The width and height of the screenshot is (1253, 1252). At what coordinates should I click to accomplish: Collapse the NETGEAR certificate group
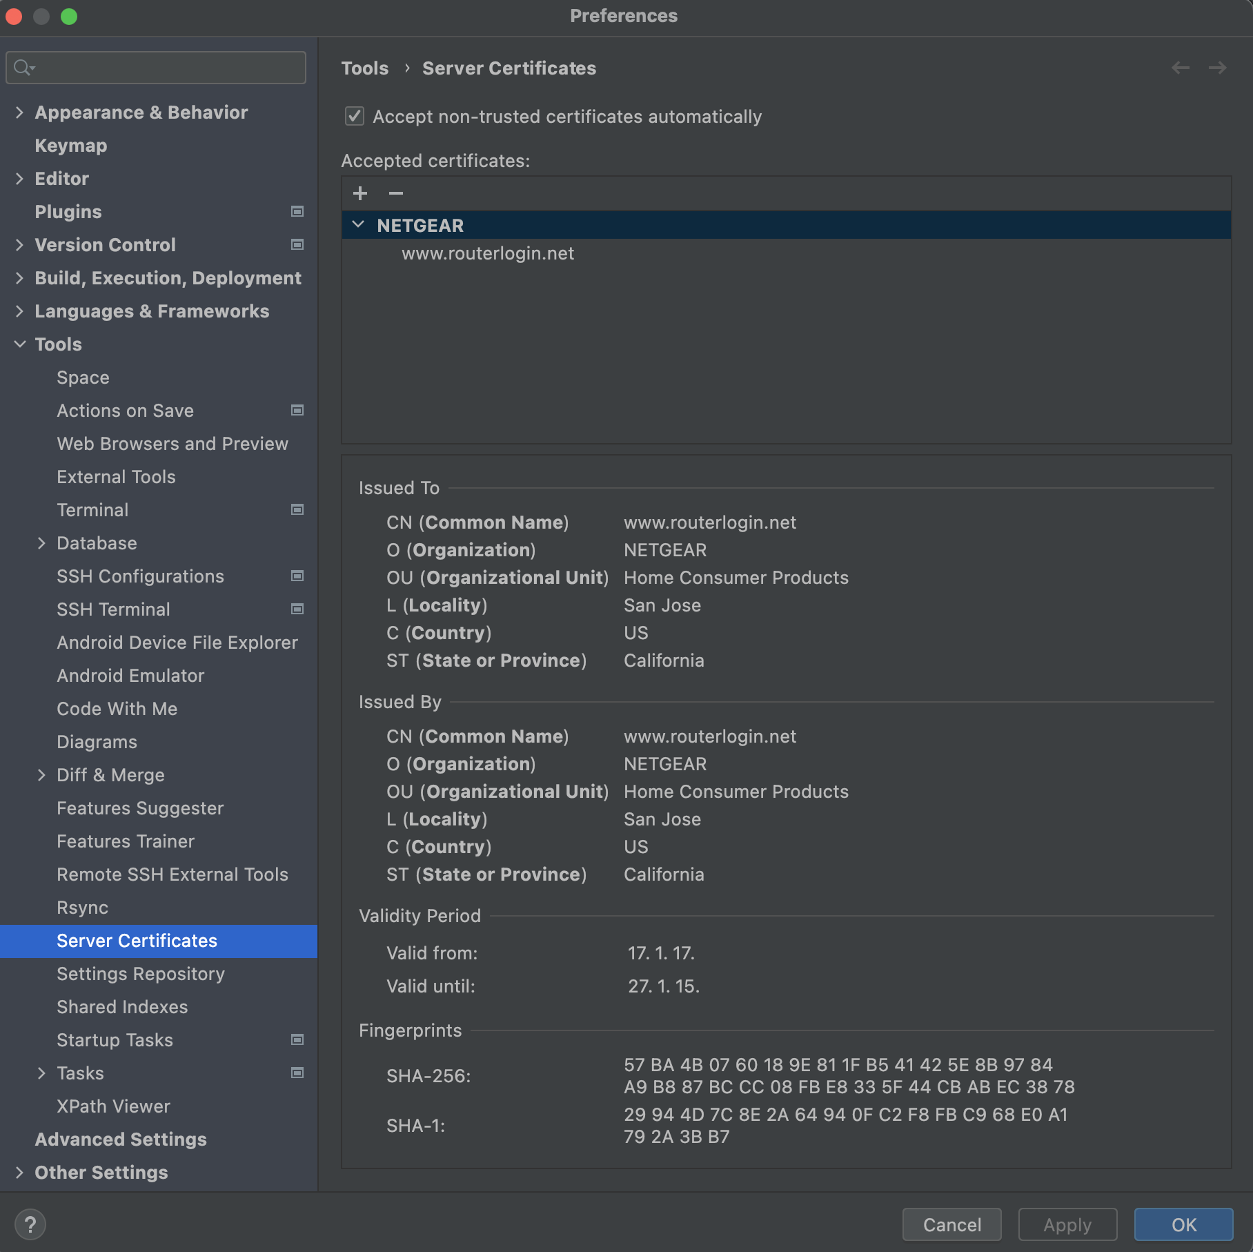coord(358,224)
